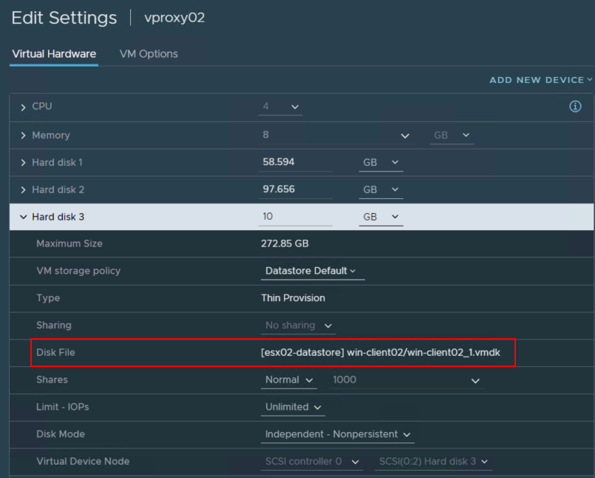Image resolution: width=595 pixels, height=478 pixels.
Task: Open the CPU count dropdown
Action: (281, 107)
